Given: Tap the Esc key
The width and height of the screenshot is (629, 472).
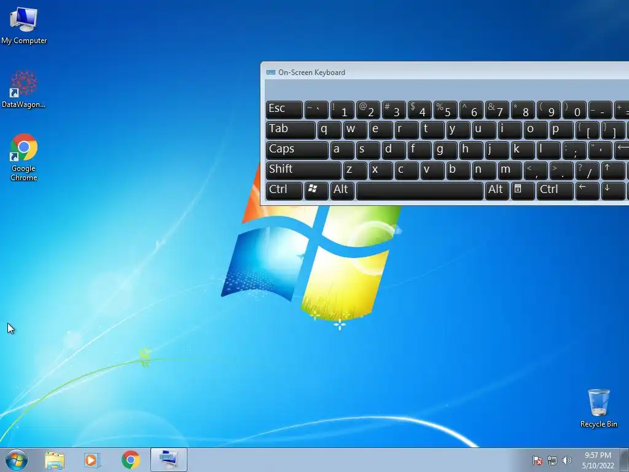Looking at the screenshot, I should pyautogui.click(x=284, y=109).
